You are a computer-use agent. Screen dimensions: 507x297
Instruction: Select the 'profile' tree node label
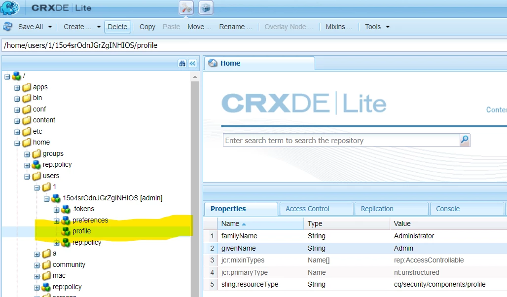pos(81,231)
